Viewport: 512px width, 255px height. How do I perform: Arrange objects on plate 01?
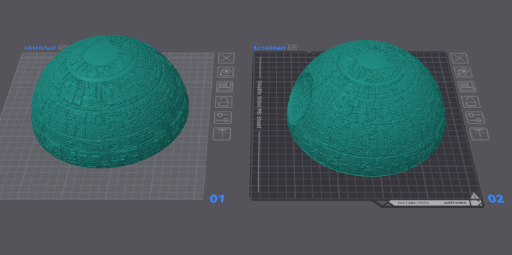[225, 87]
